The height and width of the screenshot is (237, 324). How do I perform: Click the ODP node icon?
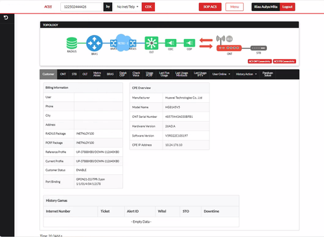[189, 43]
